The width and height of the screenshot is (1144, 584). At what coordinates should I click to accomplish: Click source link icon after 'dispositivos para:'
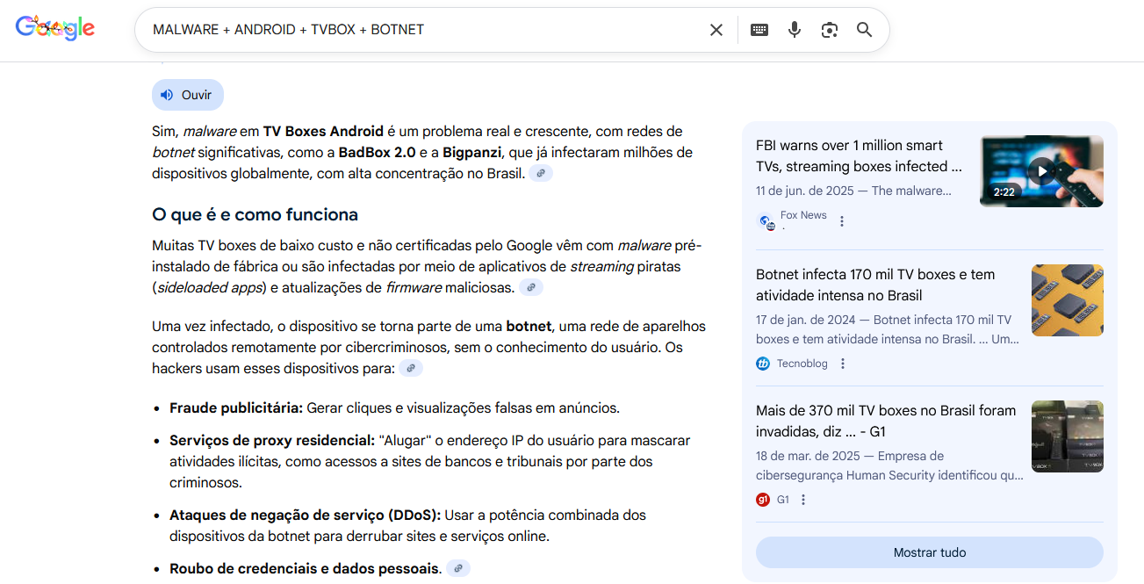pos(411,369)
